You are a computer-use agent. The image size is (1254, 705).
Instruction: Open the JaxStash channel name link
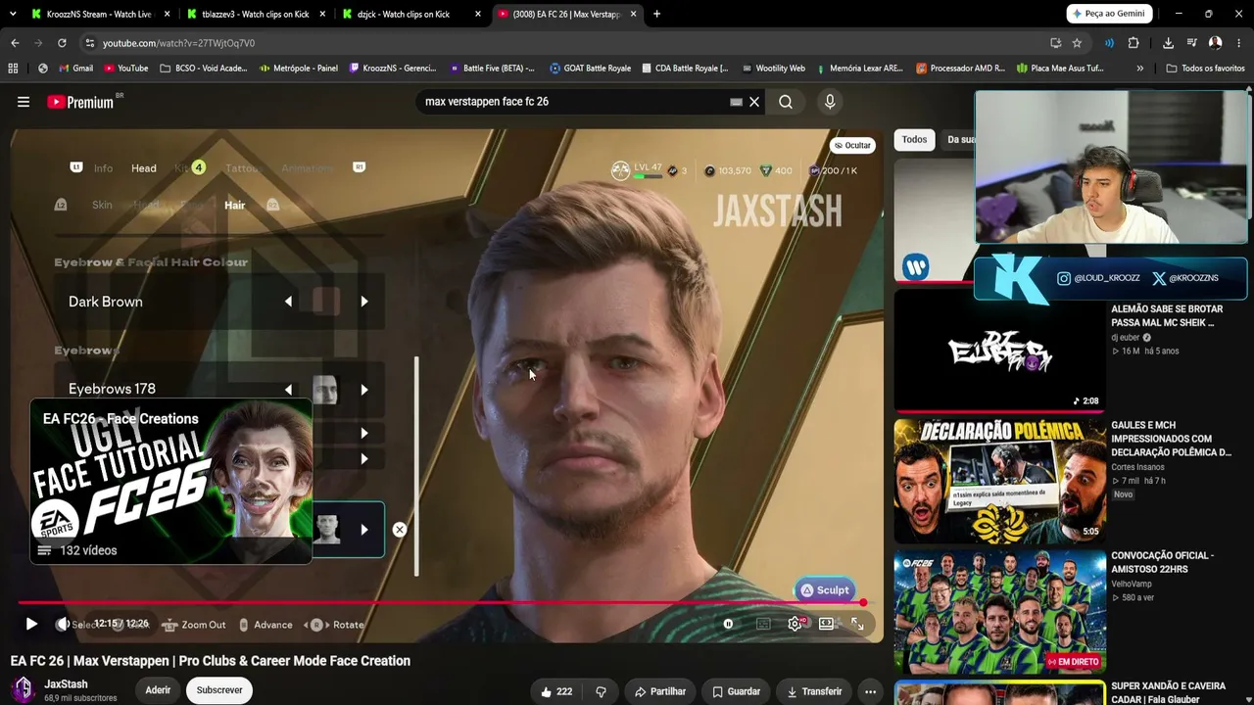click(66, 684)
